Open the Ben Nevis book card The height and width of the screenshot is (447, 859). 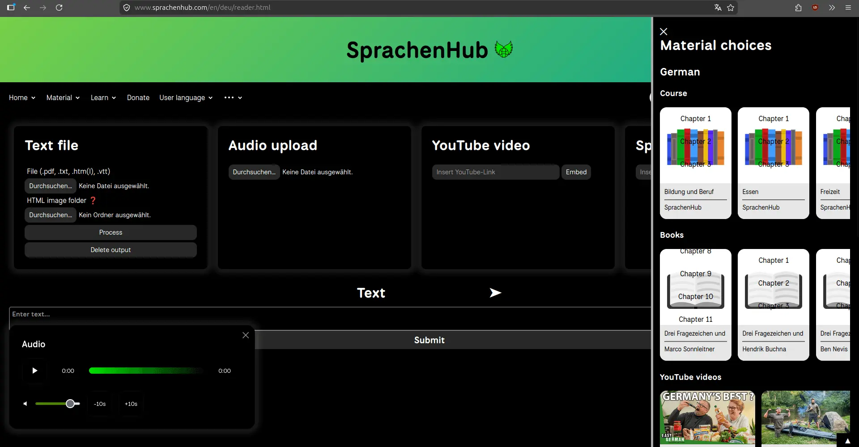click(833, 305)
